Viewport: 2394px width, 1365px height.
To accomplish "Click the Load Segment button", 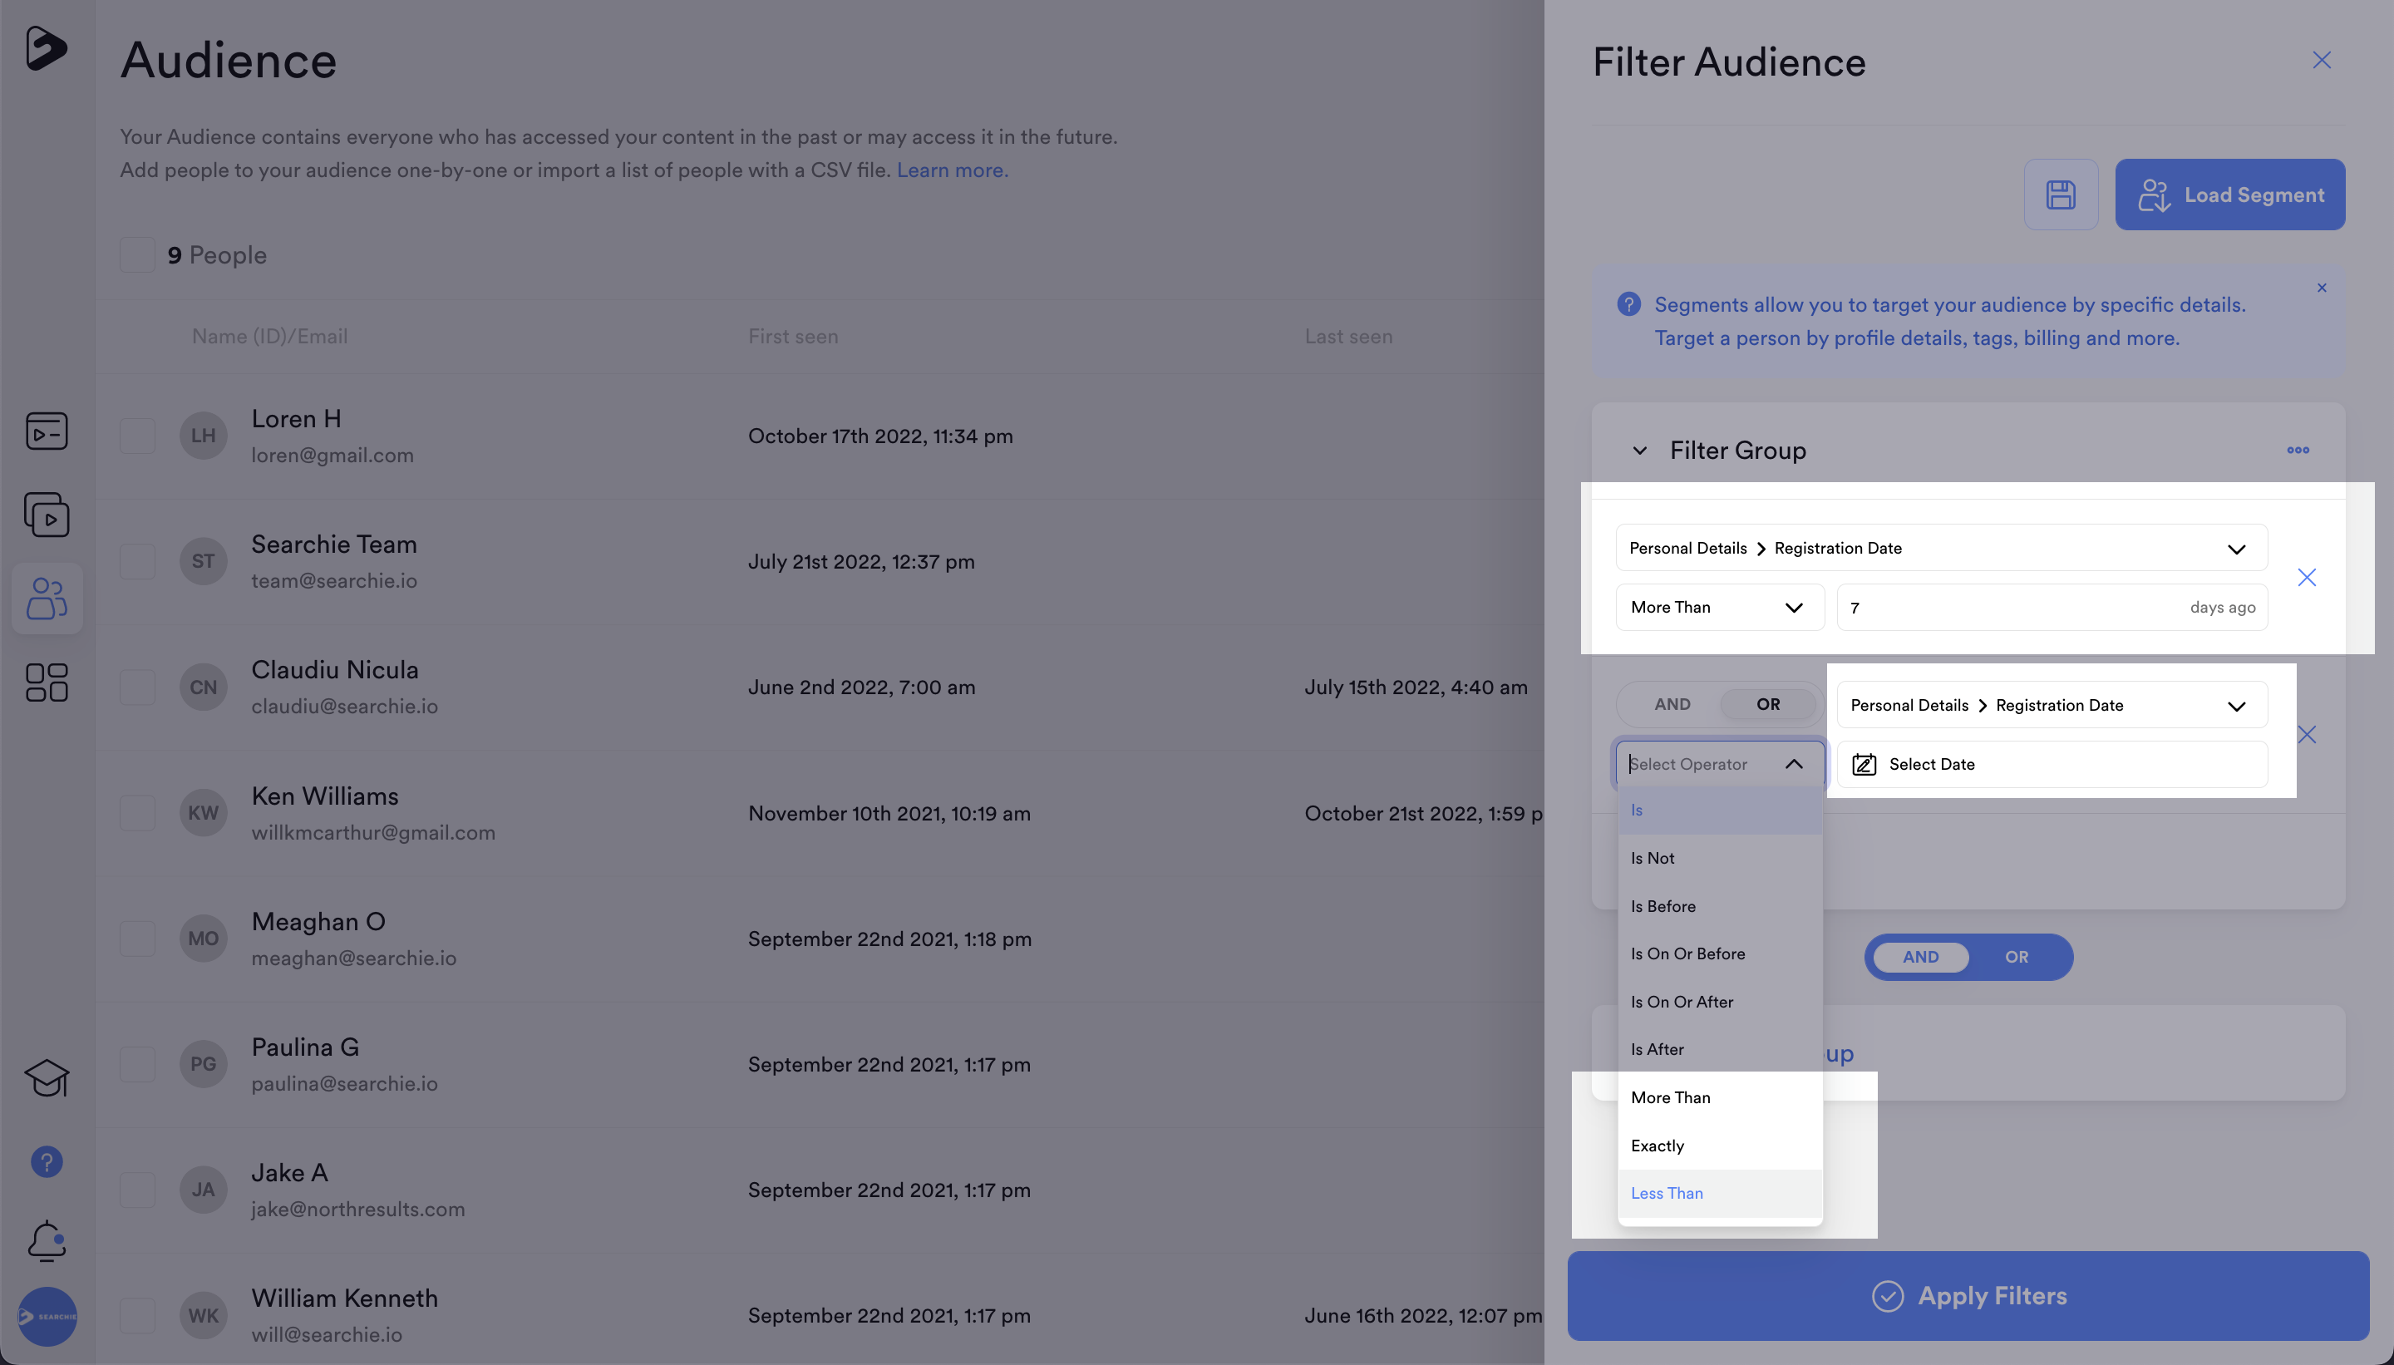I will tap(2229, 195).
